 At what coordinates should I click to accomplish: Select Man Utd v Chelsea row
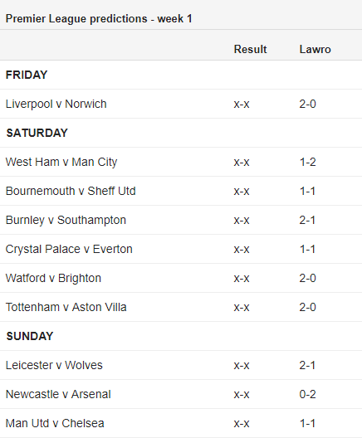181,423
